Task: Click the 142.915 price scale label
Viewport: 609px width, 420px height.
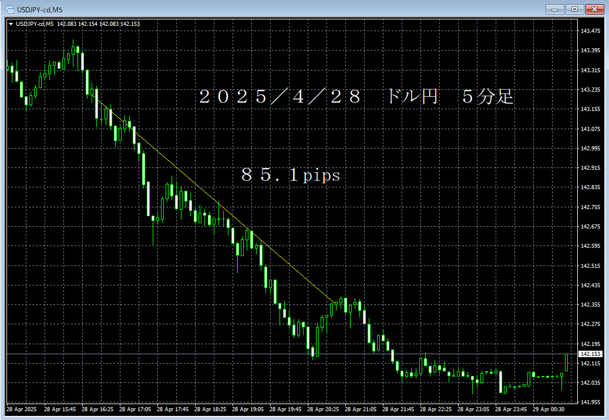Action: pos(590,168)
